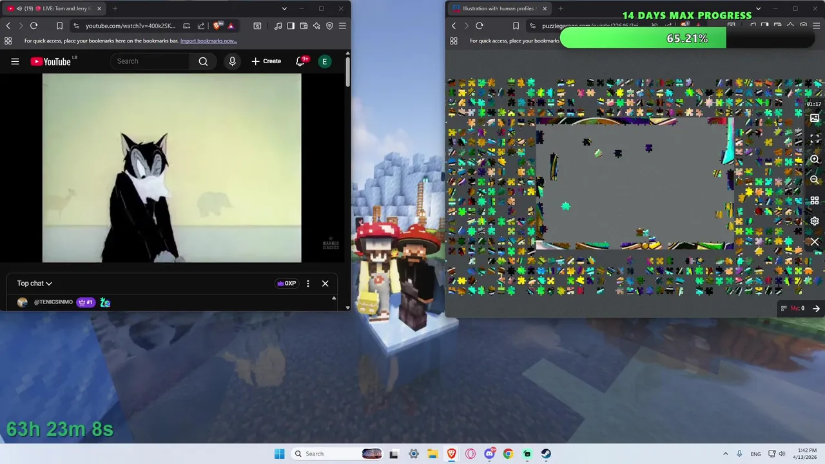825x464 pixels.
Task: Share the YouTube page from address bar
Action: point(201,26)
